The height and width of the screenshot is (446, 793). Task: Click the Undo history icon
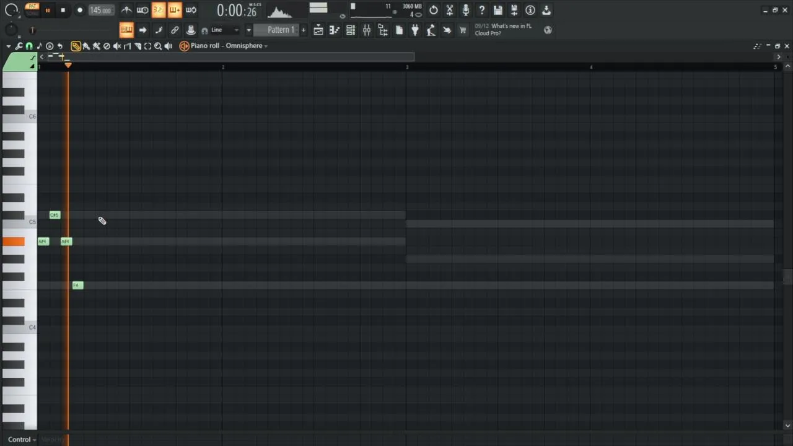(434, 10)
